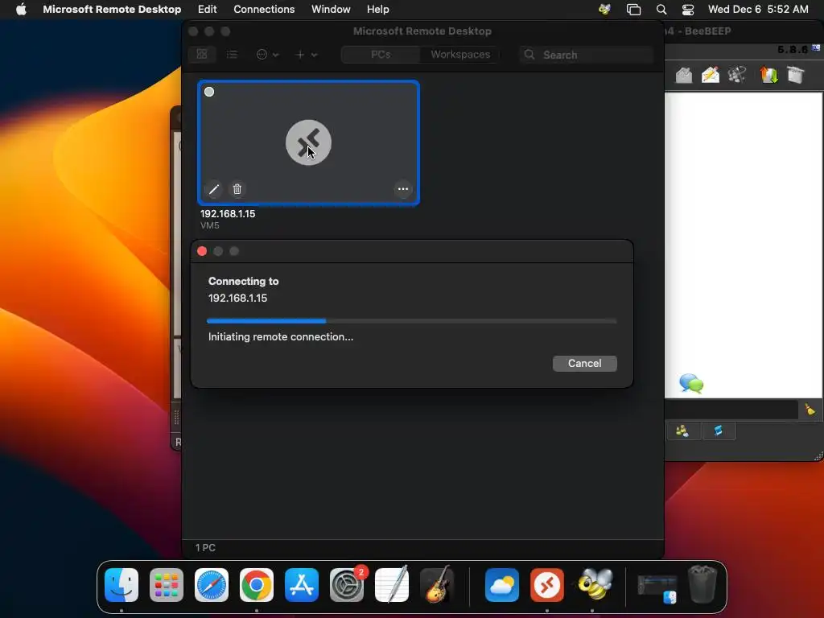Open Trash from the Dock
The width and height of the screenshot is (824, 618).
pos(702,584)
